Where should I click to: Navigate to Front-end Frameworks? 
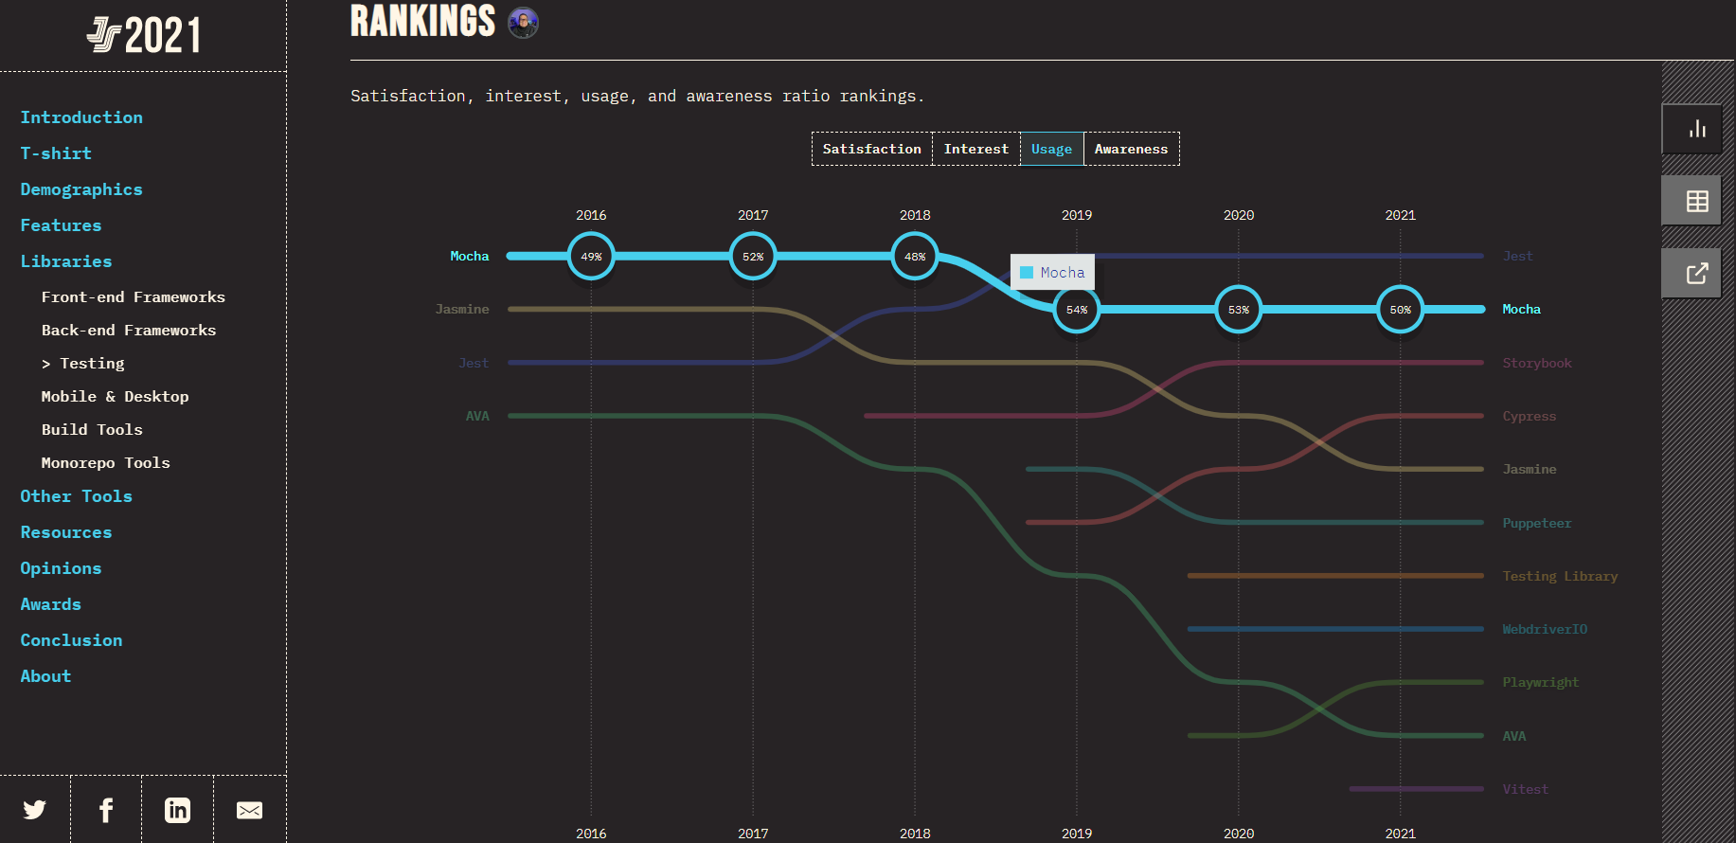pos(134,297)
